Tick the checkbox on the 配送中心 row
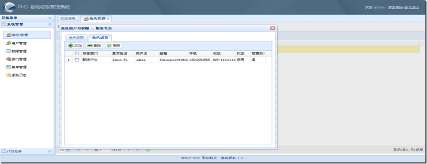The width and height of the screenshot is (427, 164). tap(77, 60)
